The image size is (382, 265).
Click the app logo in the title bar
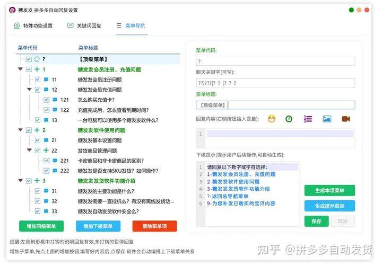(12, 10)
